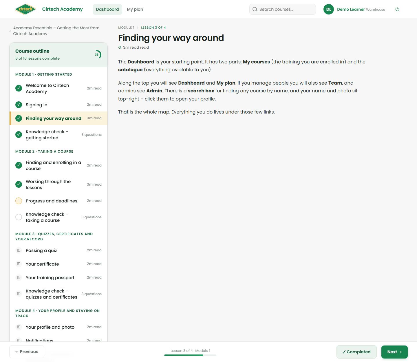This screenshot has height=362, width=417.
Task: Click the MODULE 1 breadcrumb
Action: [x=126, y=28]
